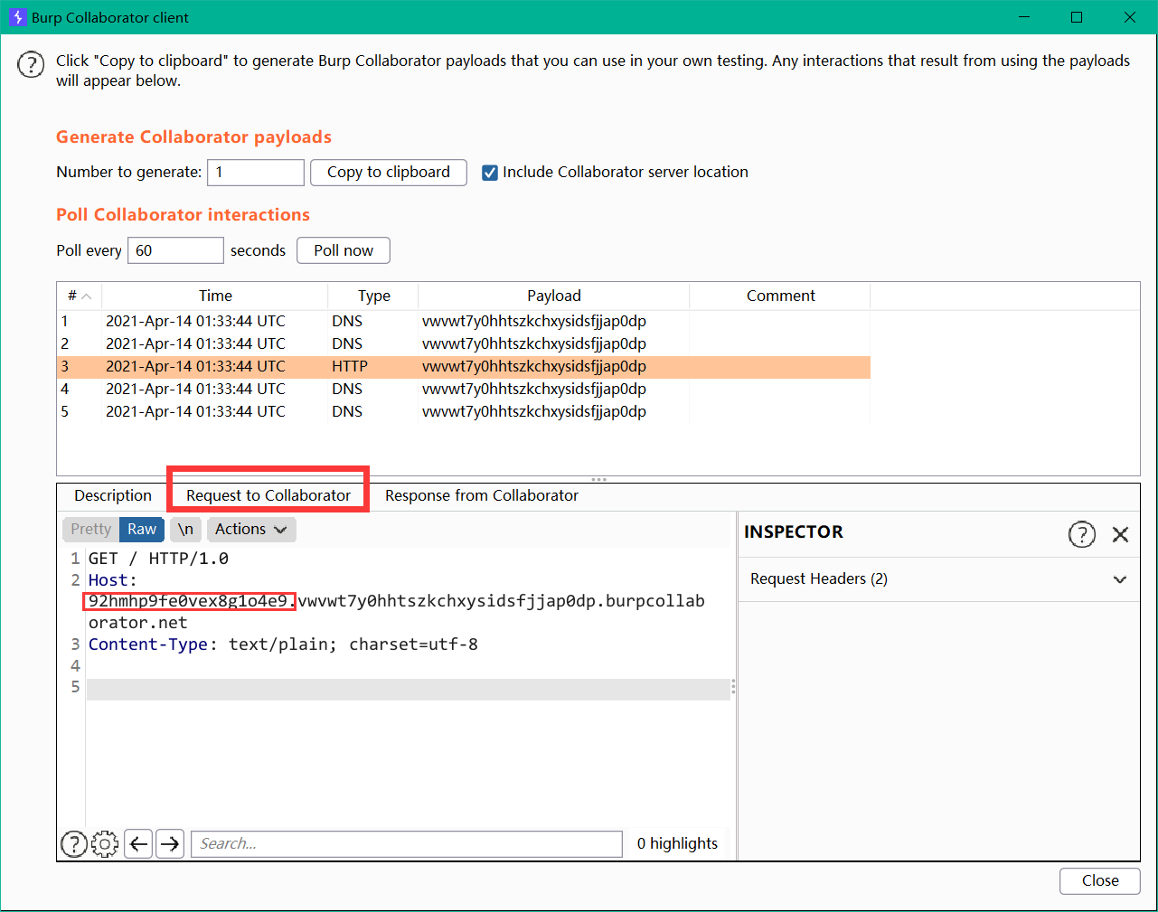Toggle the \n non-printable characters button

click(x=185, y=529)
